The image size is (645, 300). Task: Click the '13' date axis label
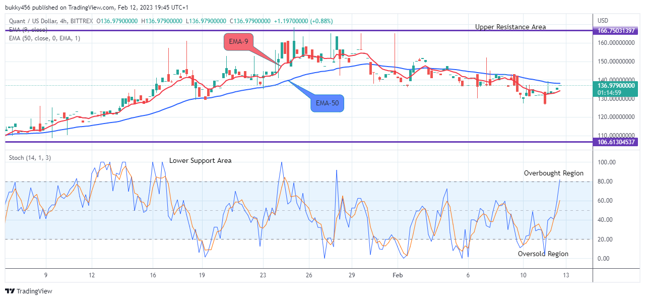[566, 275]
